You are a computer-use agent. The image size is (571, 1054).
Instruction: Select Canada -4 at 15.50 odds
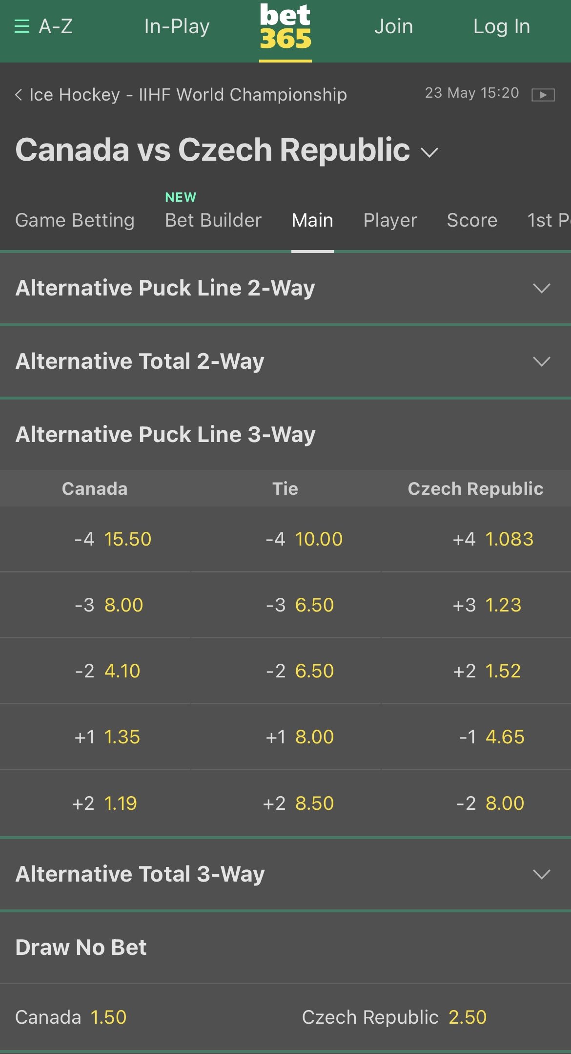point(95,539)
